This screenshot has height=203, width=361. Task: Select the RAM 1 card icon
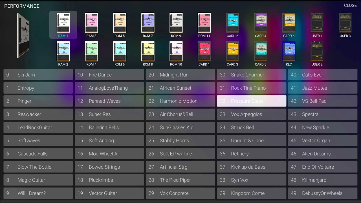pos(63,23)
